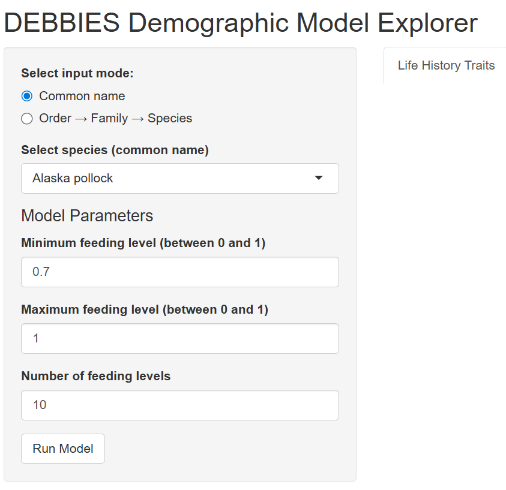Choose Order → Family → Species radio option
506x490 pixels.
(x=26, y=118)
